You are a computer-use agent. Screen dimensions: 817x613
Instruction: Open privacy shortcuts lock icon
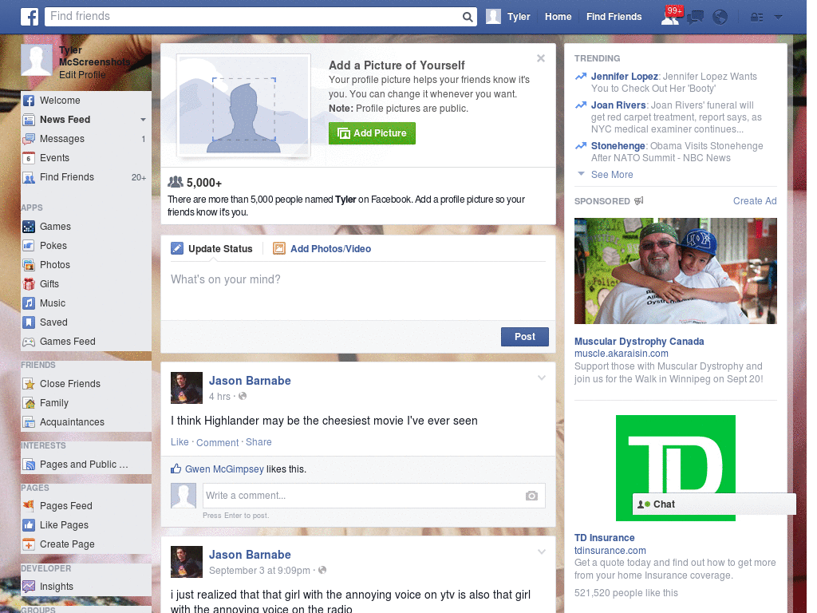tap(756, 18)
